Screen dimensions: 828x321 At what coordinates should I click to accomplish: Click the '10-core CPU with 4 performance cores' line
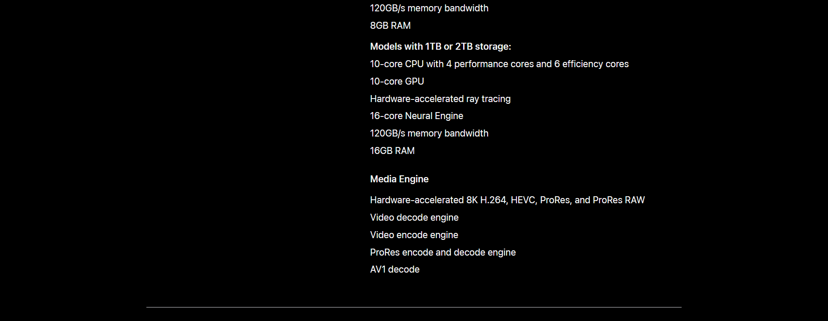tap(499, 64)
